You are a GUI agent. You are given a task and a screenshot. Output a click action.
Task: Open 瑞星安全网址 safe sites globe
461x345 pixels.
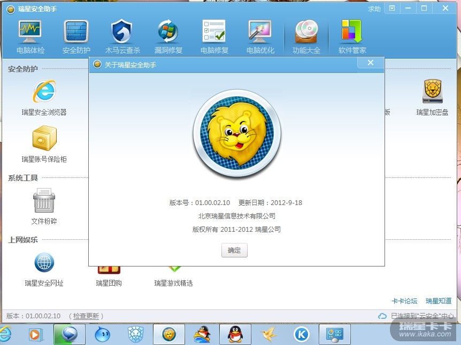(44, 270)
